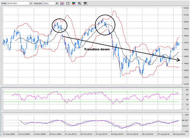Click the magnifying glass zoom icon
Image resolution: width=190 pixels, height=138 pixels.
pos(79,3)
